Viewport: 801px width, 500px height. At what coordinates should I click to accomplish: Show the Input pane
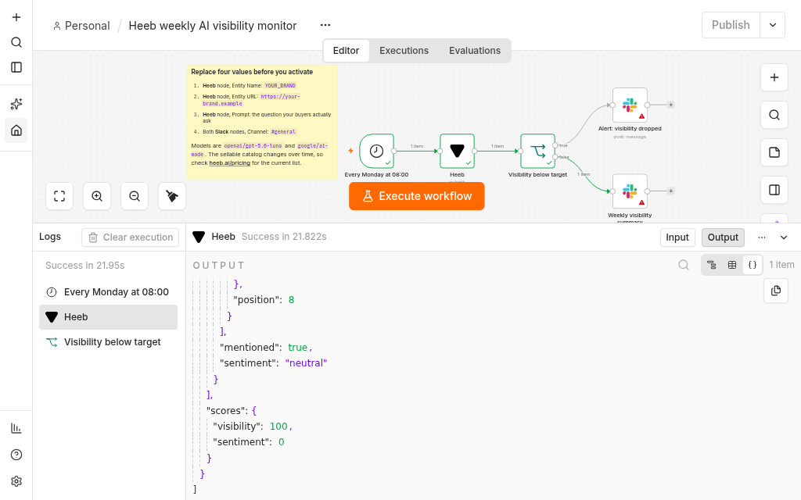(677, 237)
